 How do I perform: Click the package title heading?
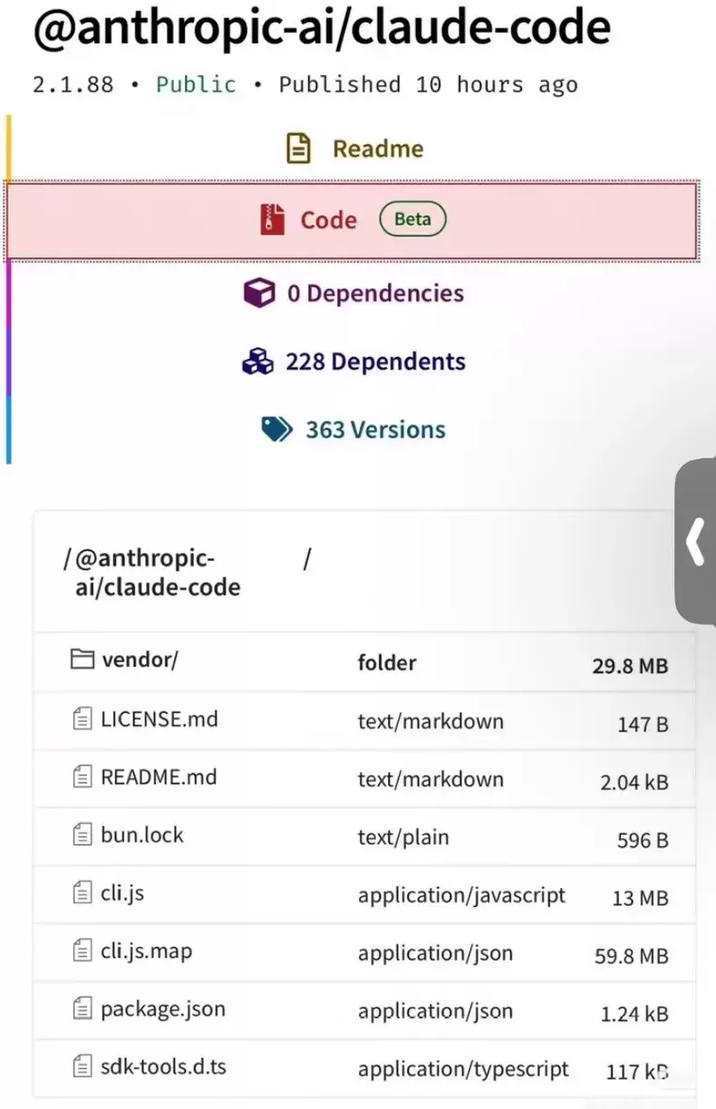click(322, 29)
